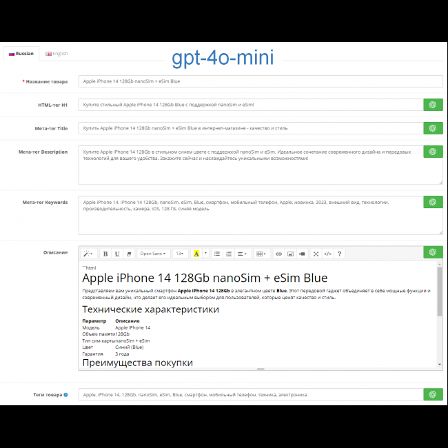Click the yellow highlight color A button
The image size is (448, 448).
pos(196,254)
